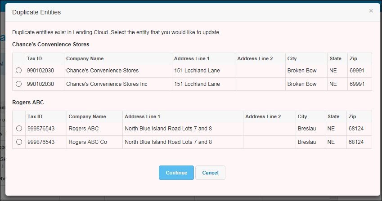Screen dimensions: 382x201
Task: Cancel the Duplicate Entities dialog
Action: pyautogui.click(x=210, y=173)
